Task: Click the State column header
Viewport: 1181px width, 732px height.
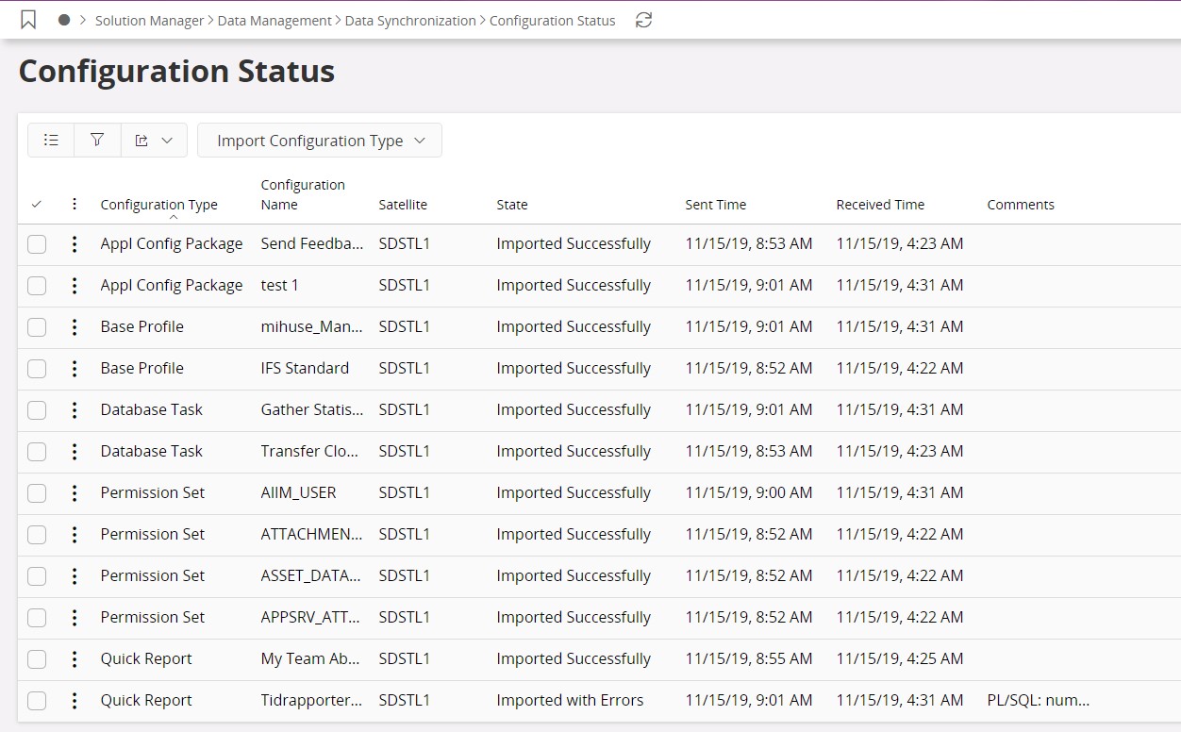Action: [512, 205]
